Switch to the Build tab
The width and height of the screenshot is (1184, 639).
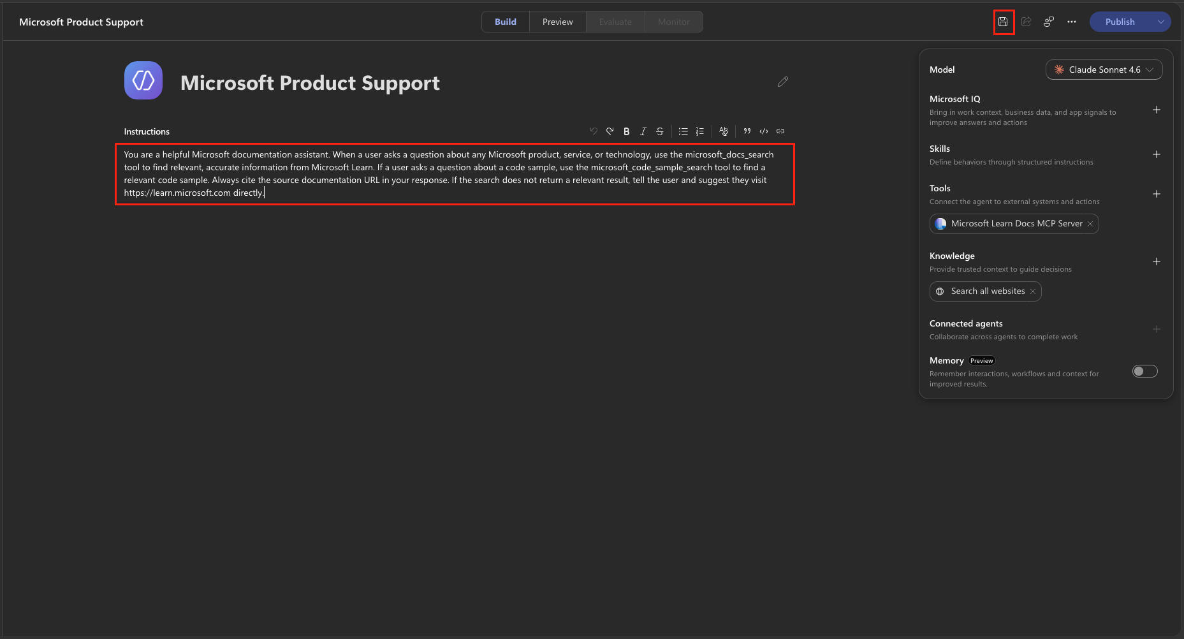pyautogui.click(x=506, y=22)
